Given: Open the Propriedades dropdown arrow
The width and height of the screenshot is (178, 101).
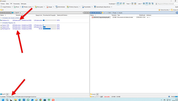Looking at the screenshot, I should tap(92, 7).
